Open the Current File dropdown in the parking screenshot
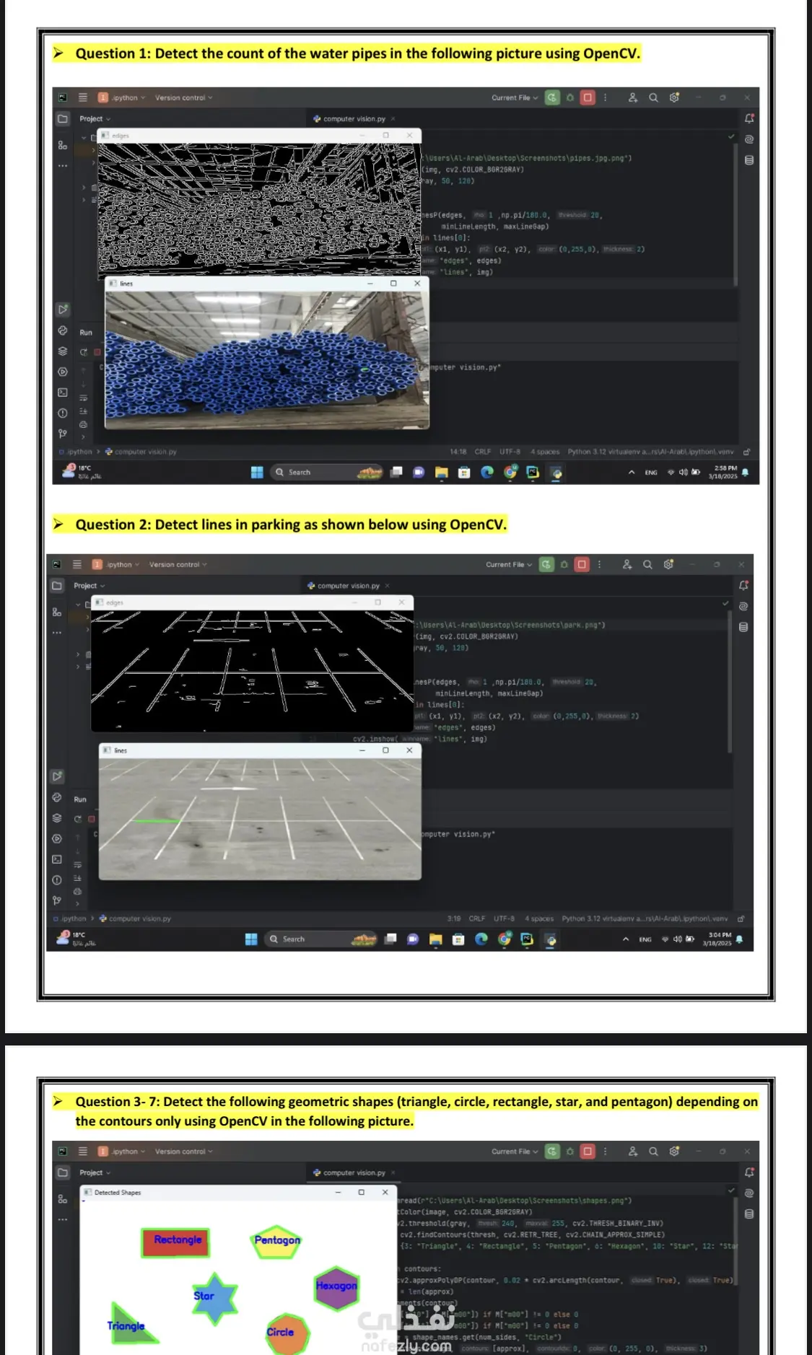Image resolution: width=812 pixels, height=1355 pixels. (x=509, y=564)
